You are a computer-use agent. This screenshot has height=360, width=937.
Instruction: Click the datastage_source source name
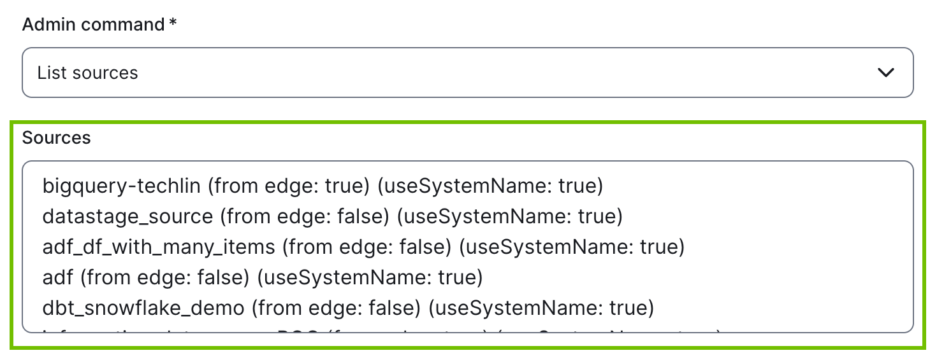pos(127,216)
